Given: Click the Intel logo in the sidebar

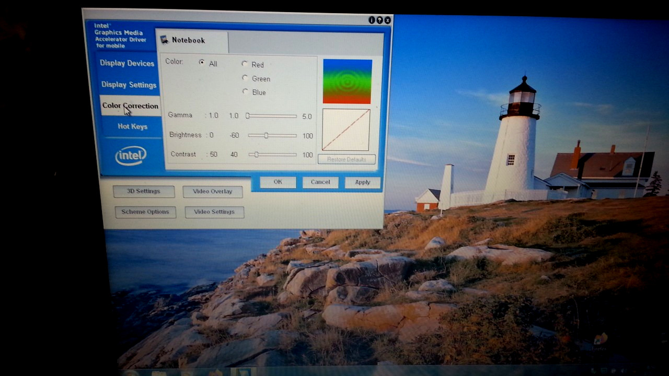Looking at the screenshot, I should tap(131, 156).
